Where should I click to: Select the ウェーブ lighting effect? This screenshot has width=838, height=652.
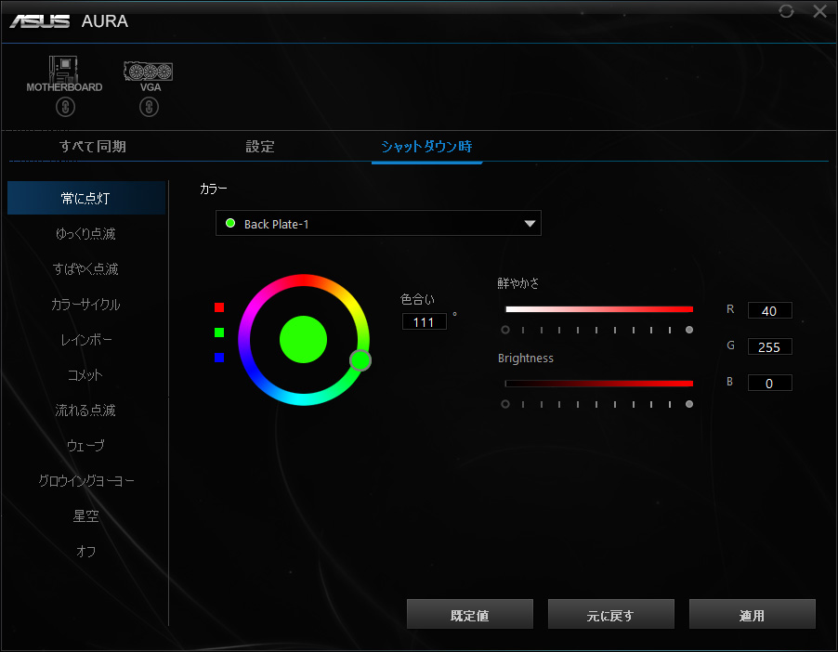click(86, 445)
